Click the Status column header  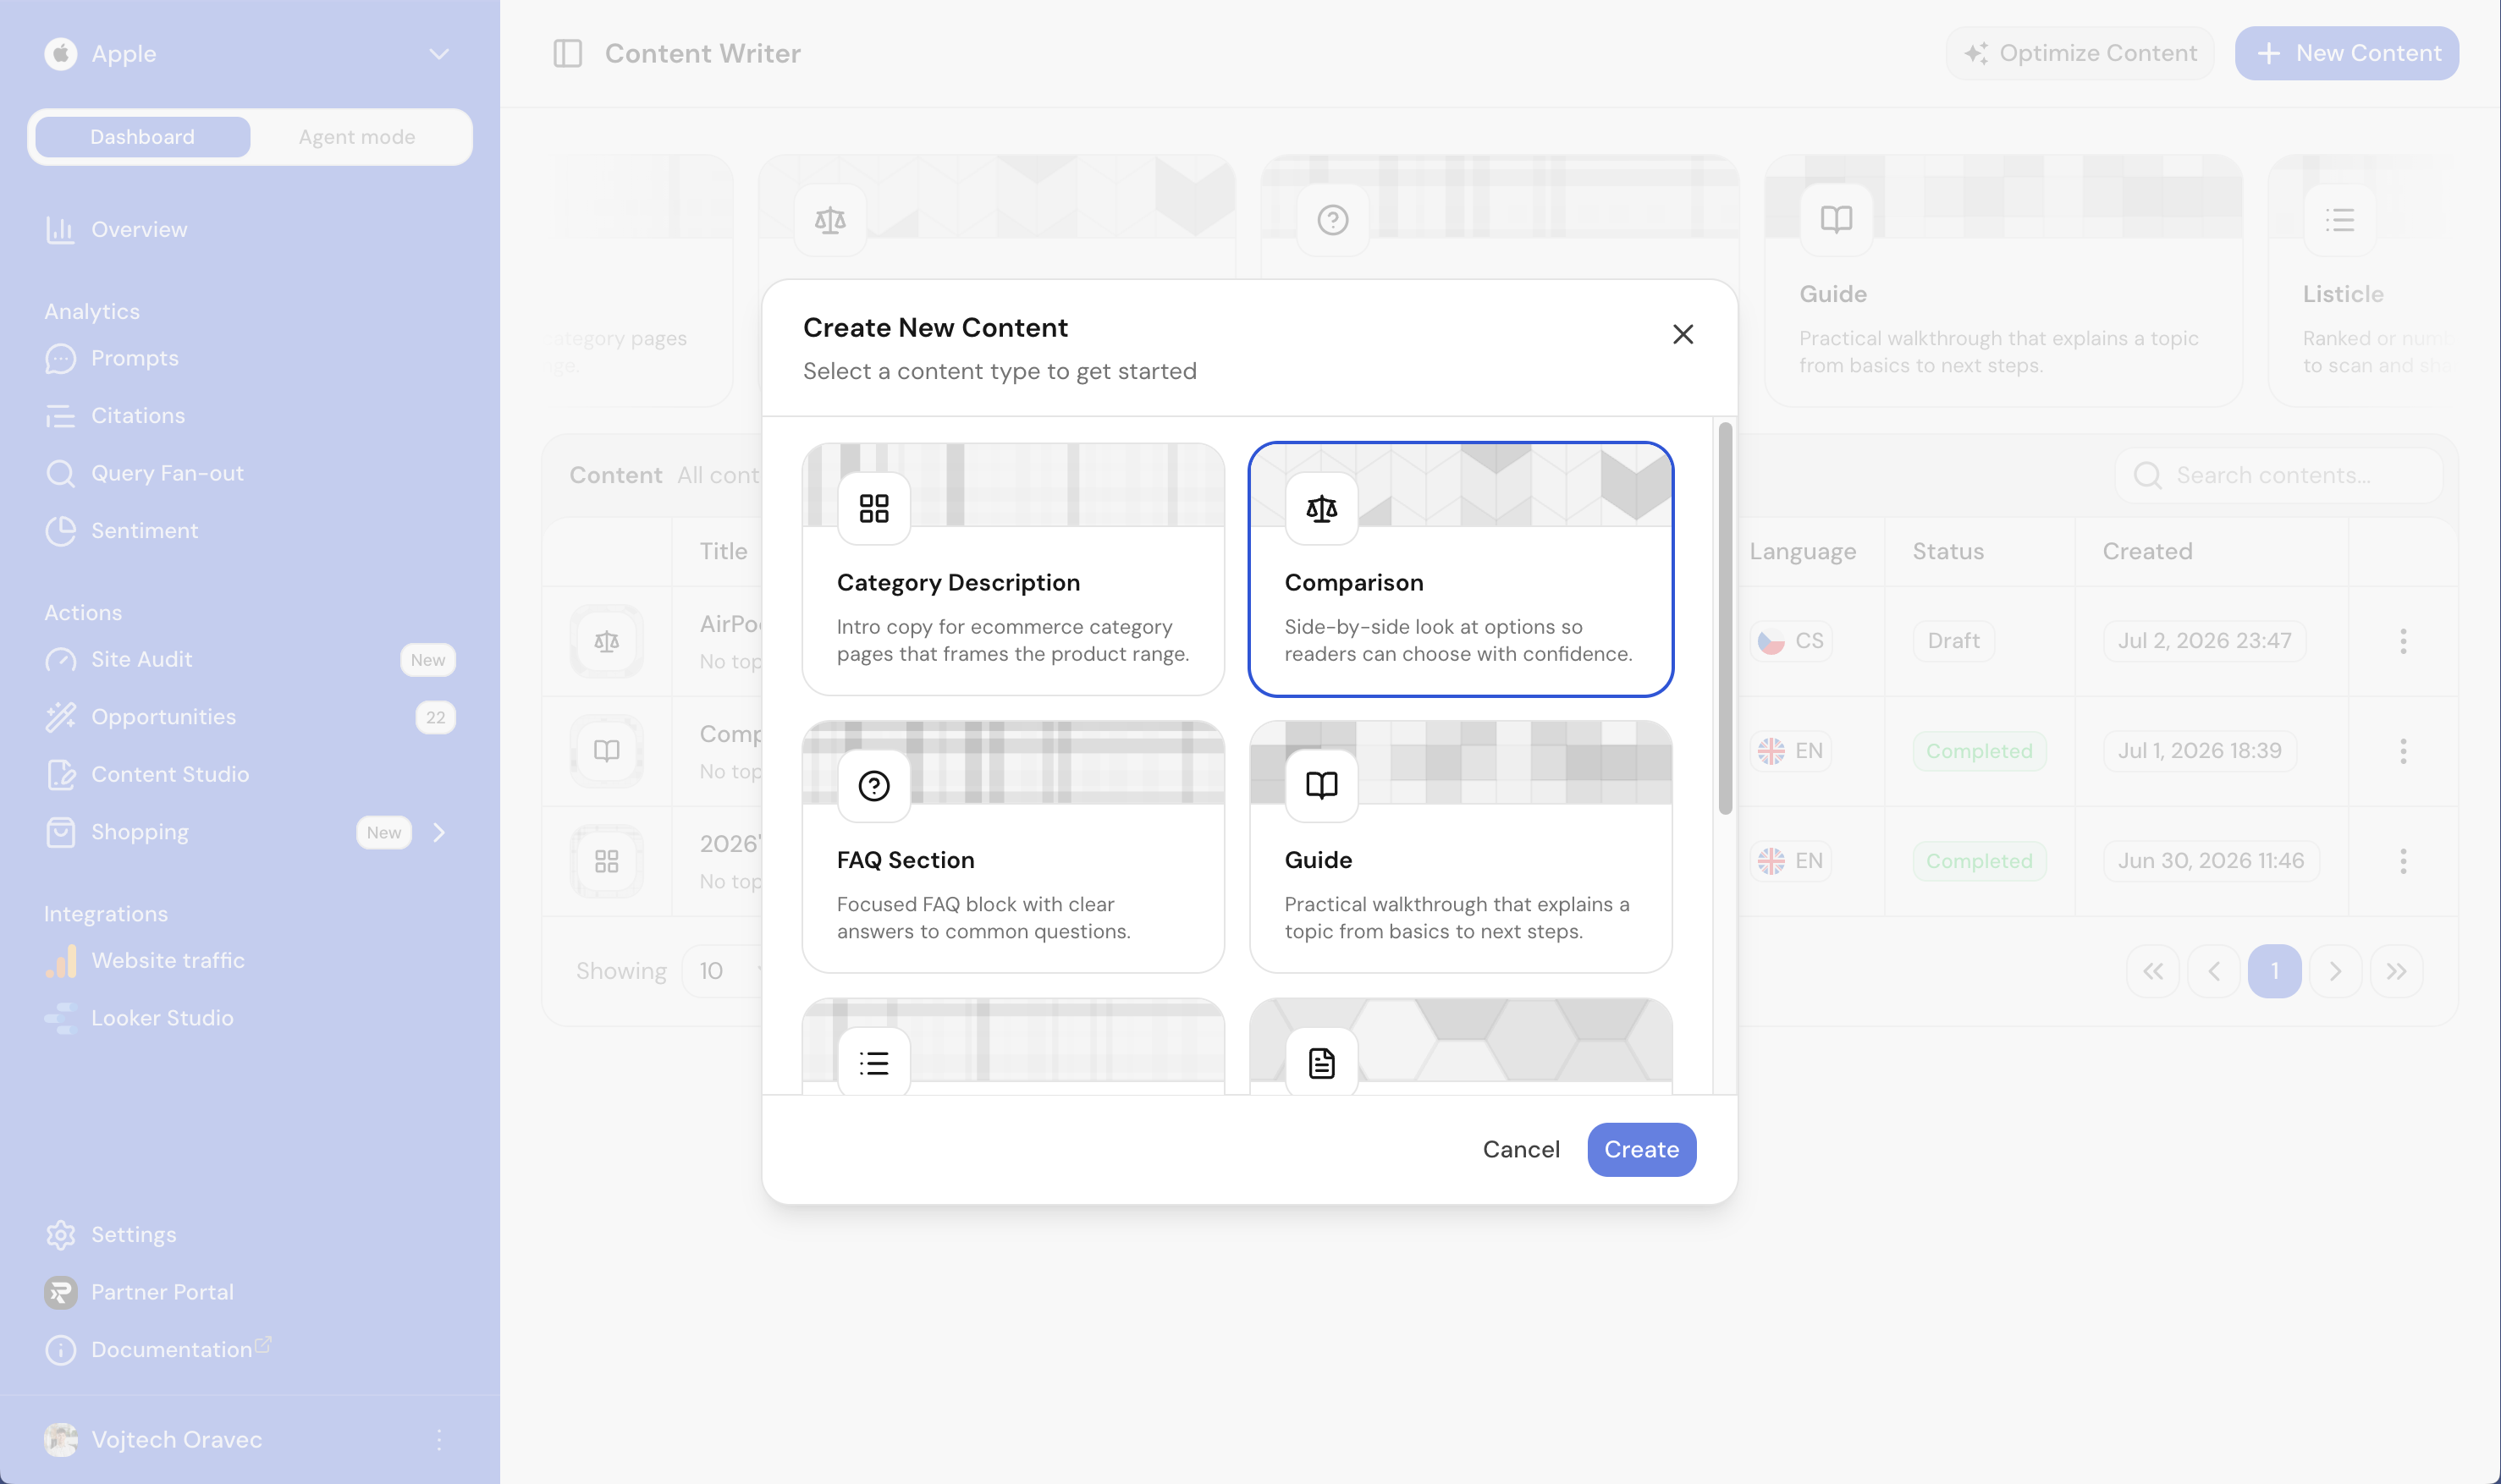tap(1947, 551)
